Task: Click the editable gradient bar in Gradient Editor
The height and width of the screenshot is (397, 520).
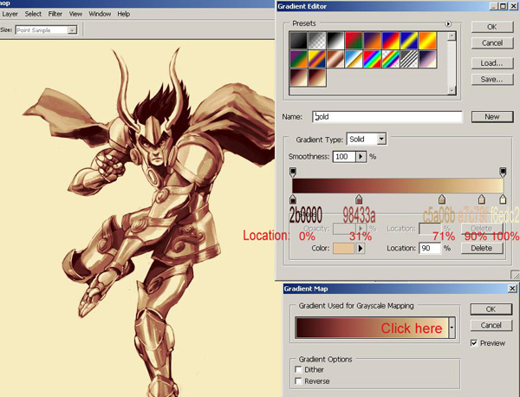Action: tap(398, 185)
